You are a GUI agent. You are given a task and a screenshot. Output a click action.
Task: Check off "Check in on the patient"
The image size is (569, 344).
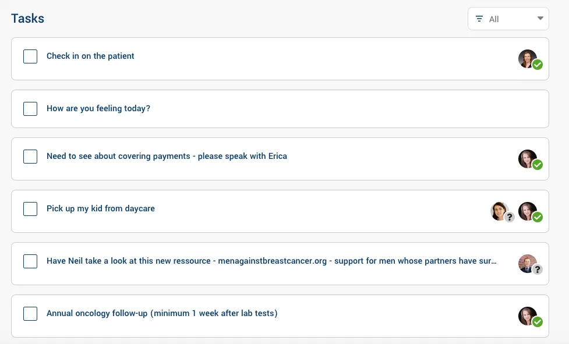(30, 56)
